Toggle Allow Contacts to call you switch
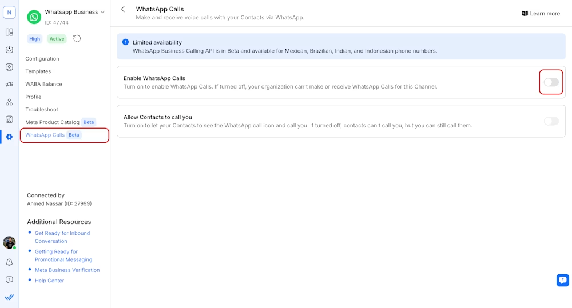572x308 pixels. (x=551, y=121)
